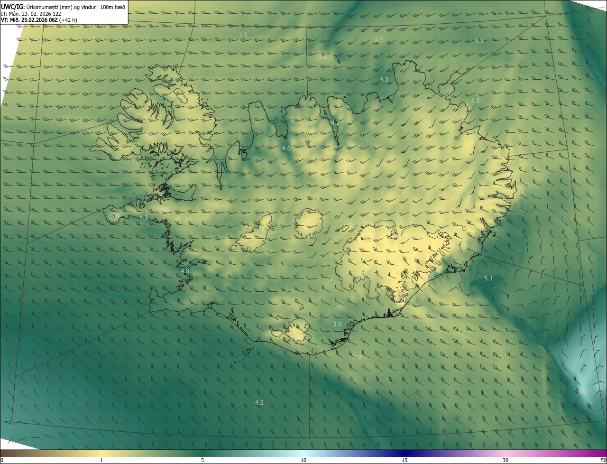Click the '8.6' value on the map

pos(583,390)
